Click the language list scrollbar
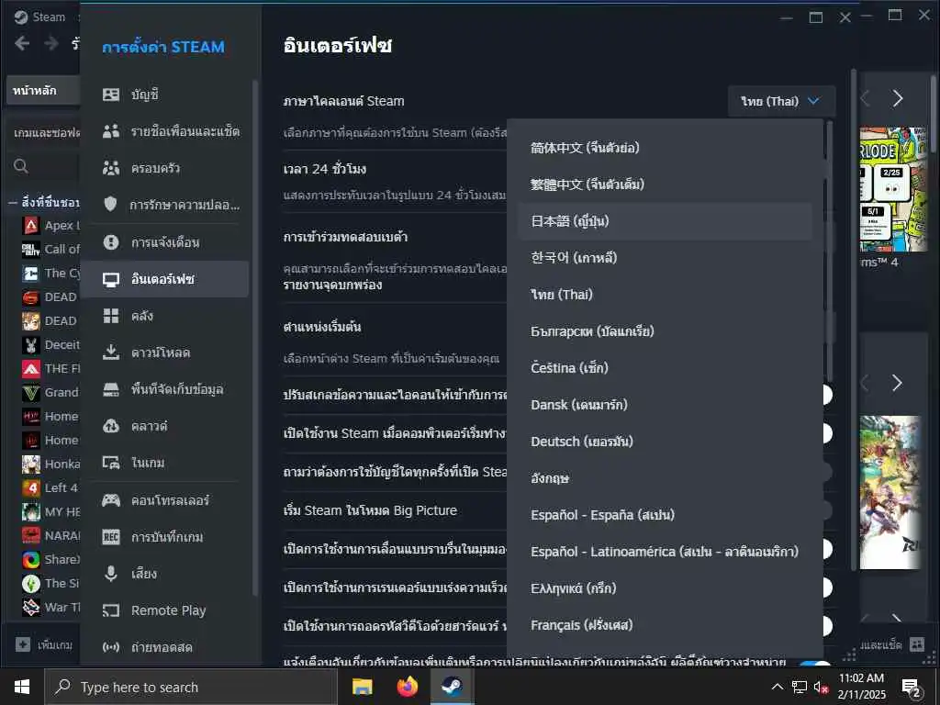Viewport: 940px width, 705px height. pos(830,252)
